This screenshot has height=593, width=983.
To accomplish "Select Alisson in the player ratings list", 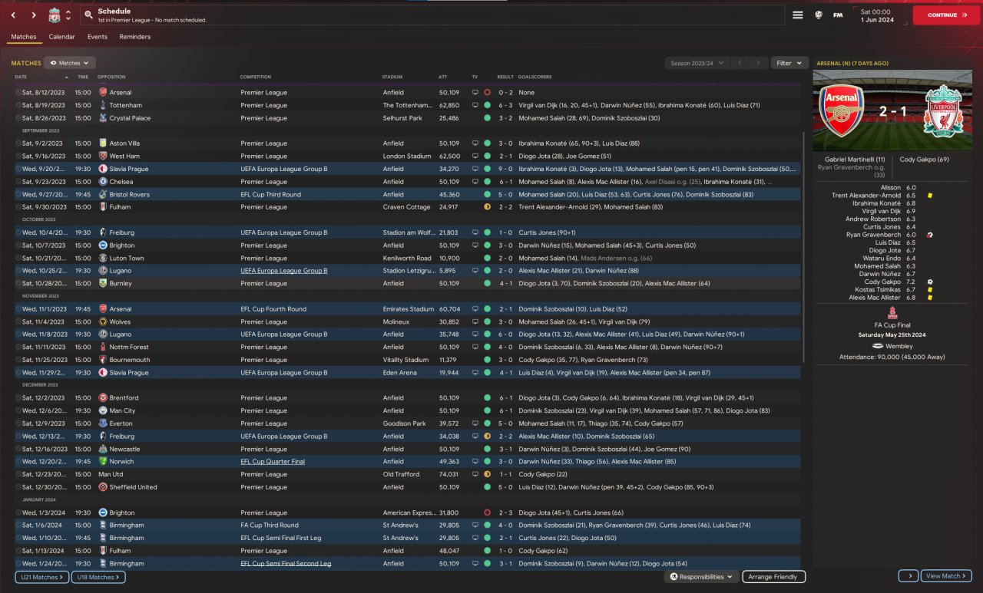I will tap(891, 188).
